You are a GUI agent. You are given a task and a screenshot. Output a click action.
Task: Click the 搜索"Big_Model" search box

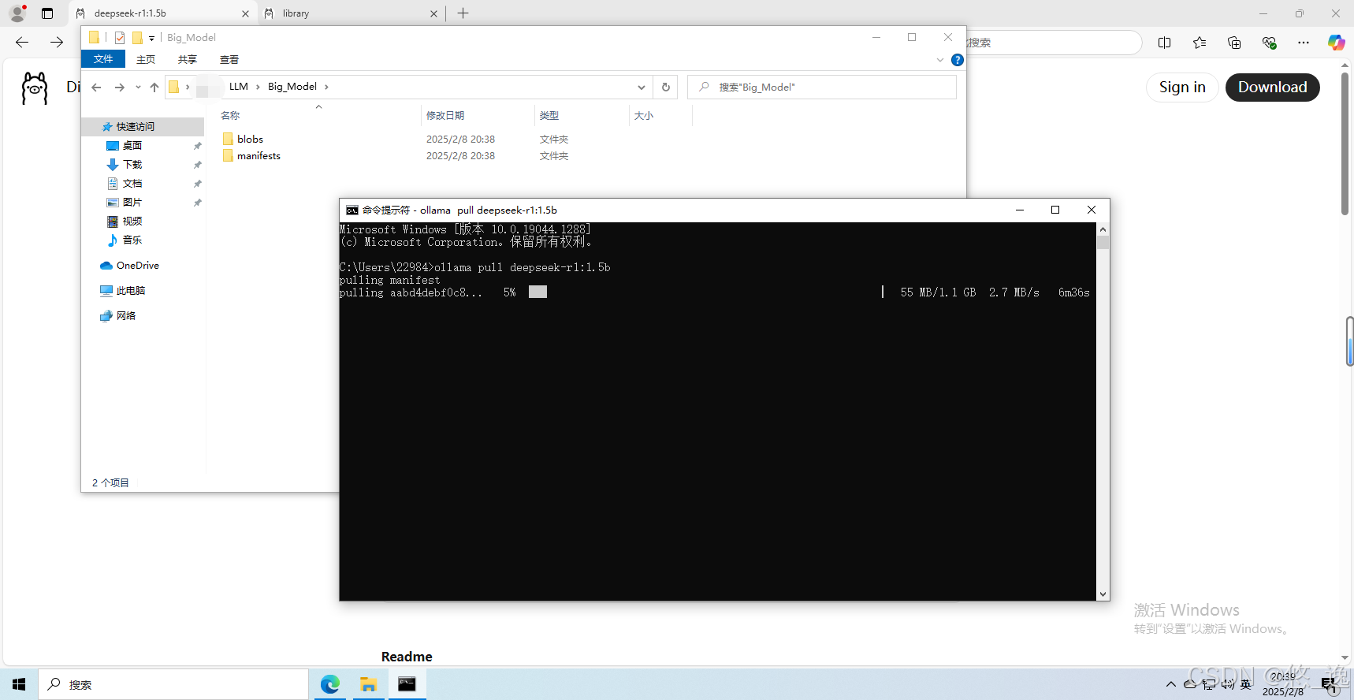pyautogui.click(x=822, y=87)
